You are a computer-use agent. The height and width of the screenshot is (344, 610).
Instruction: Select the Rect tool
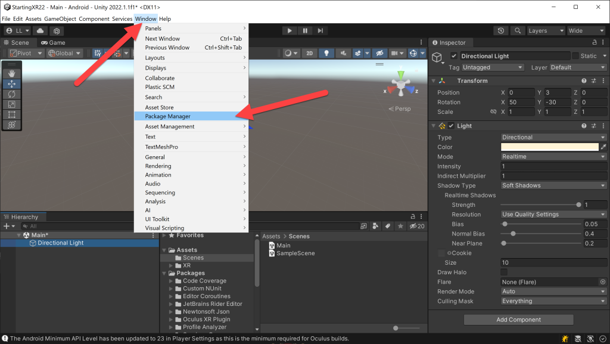12,115
